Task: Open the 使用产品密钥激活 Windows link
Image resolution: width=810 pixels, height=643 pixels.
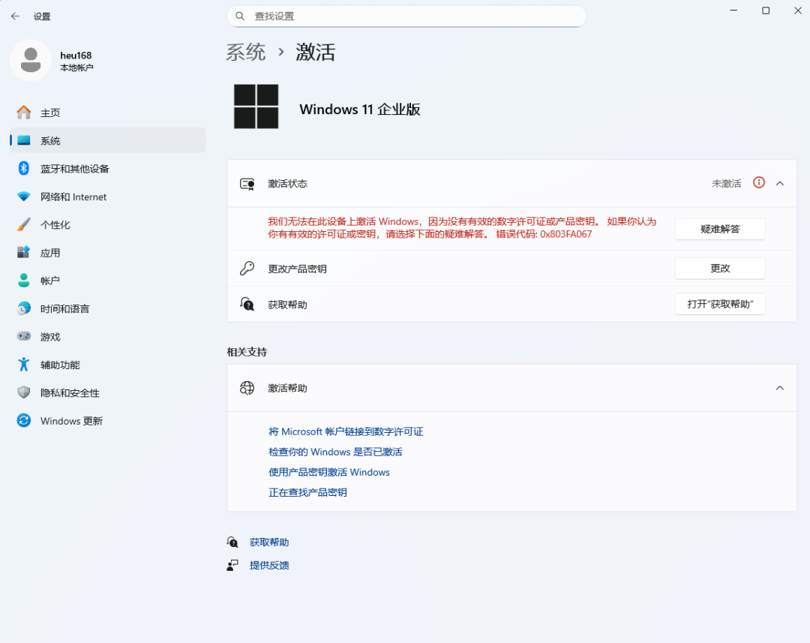Action: [x=329, y=472]
